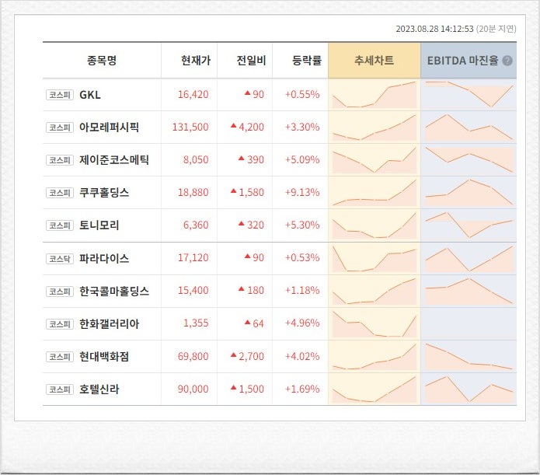Open the 호텔신라 stock link
This screenshot has width=540, height=475.
point(99,389)
